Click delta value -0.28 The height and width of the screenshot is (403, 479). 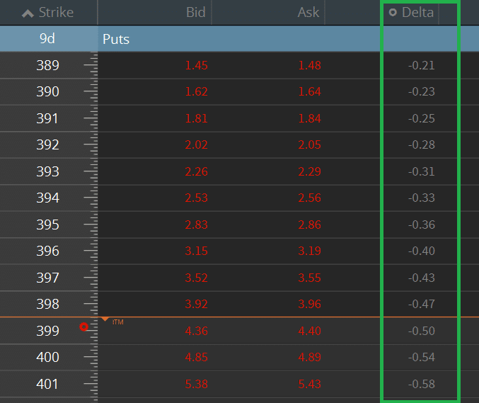click(421, 145)
